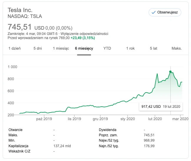Click the mar 2020 axis label
The width and height of the screenshot is (191, 161).
(180, 119)
